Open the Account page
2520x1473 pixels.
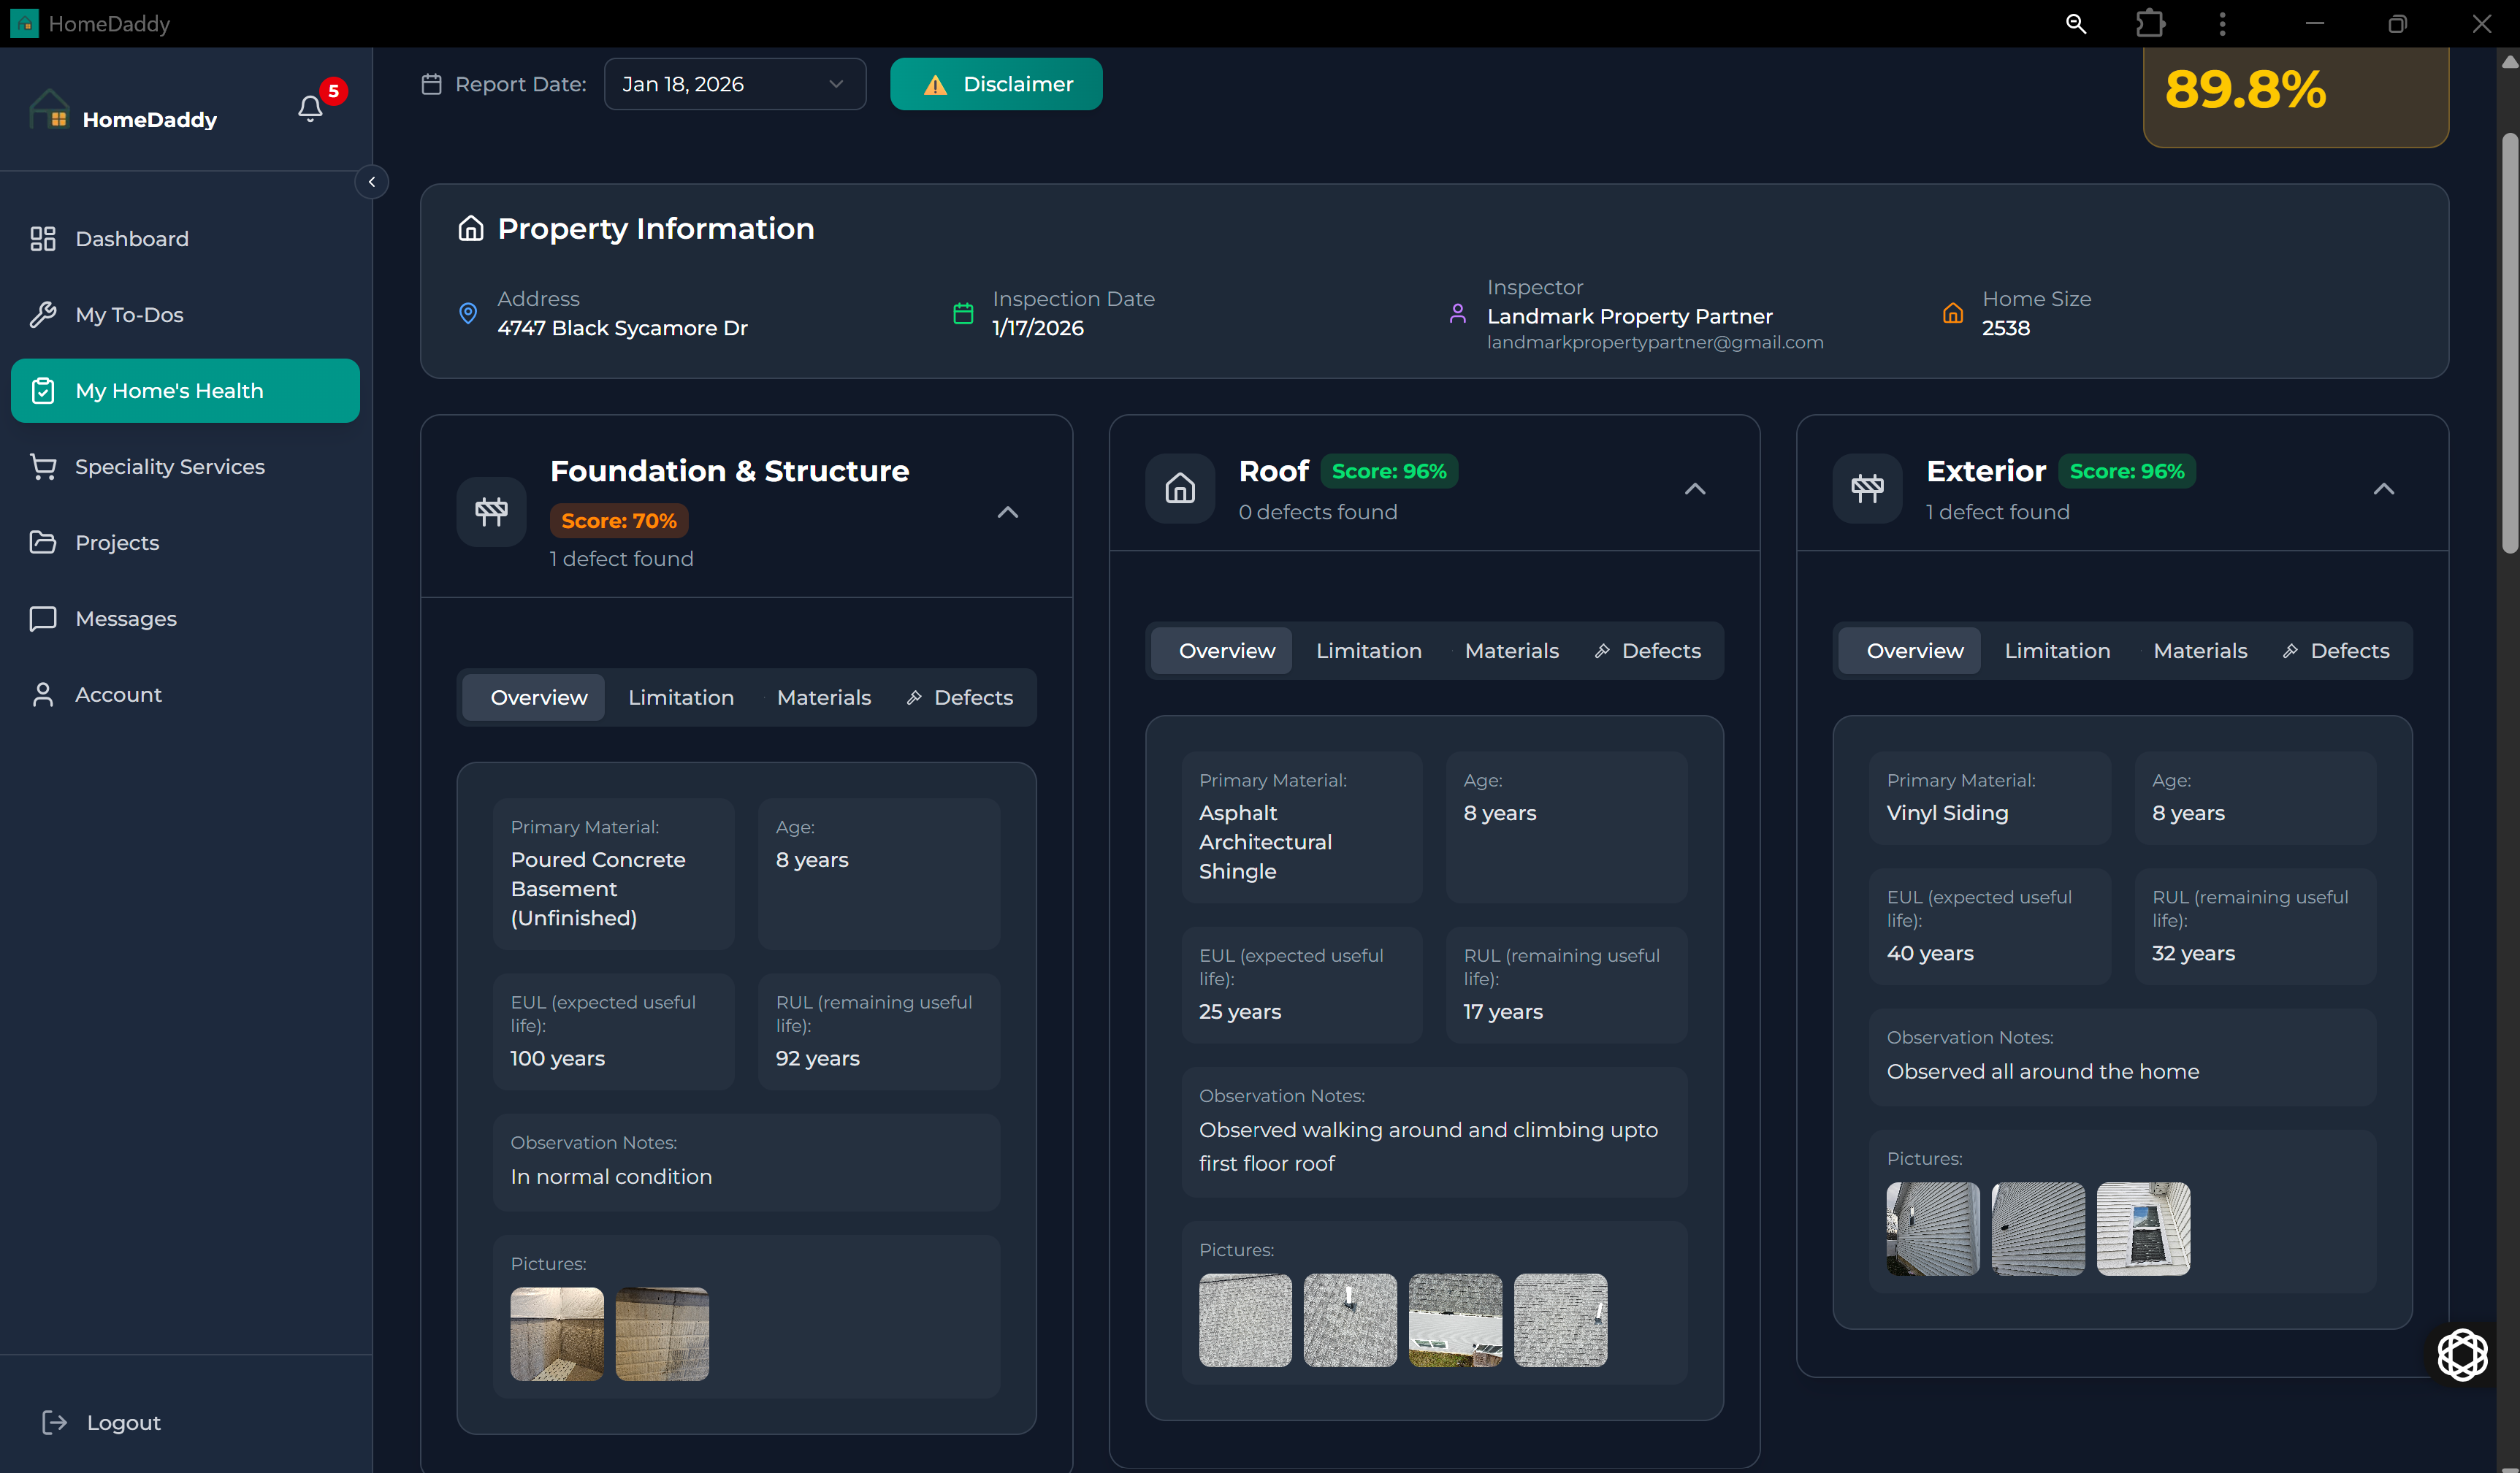point(186,694)
